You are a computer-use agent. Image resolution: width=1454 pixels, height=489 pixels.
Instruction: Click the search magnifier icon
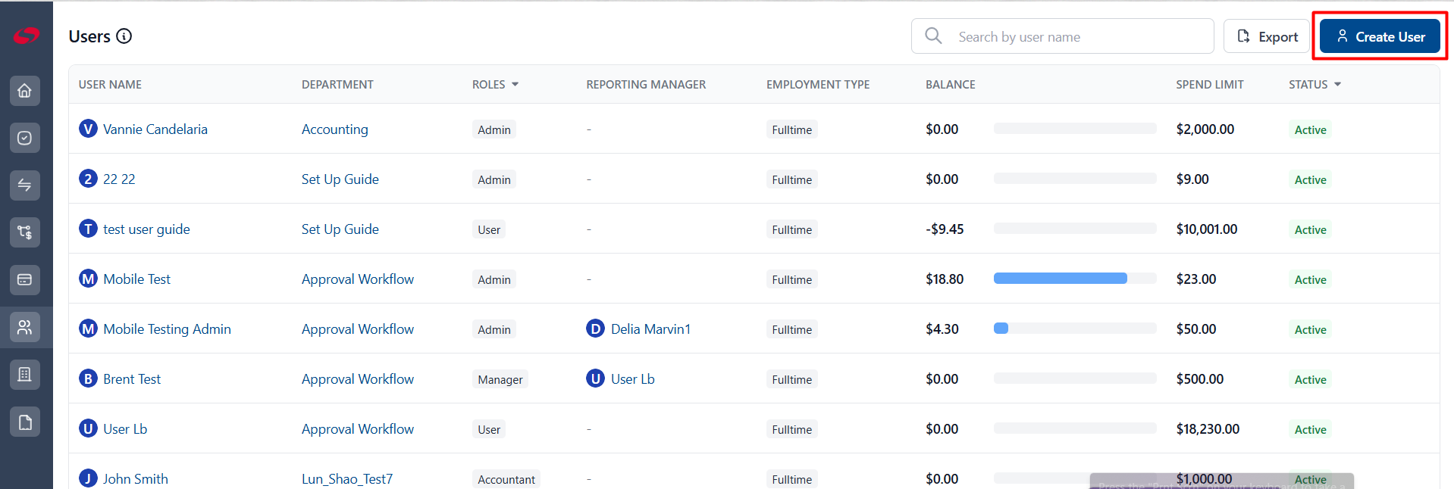point(934,36)
